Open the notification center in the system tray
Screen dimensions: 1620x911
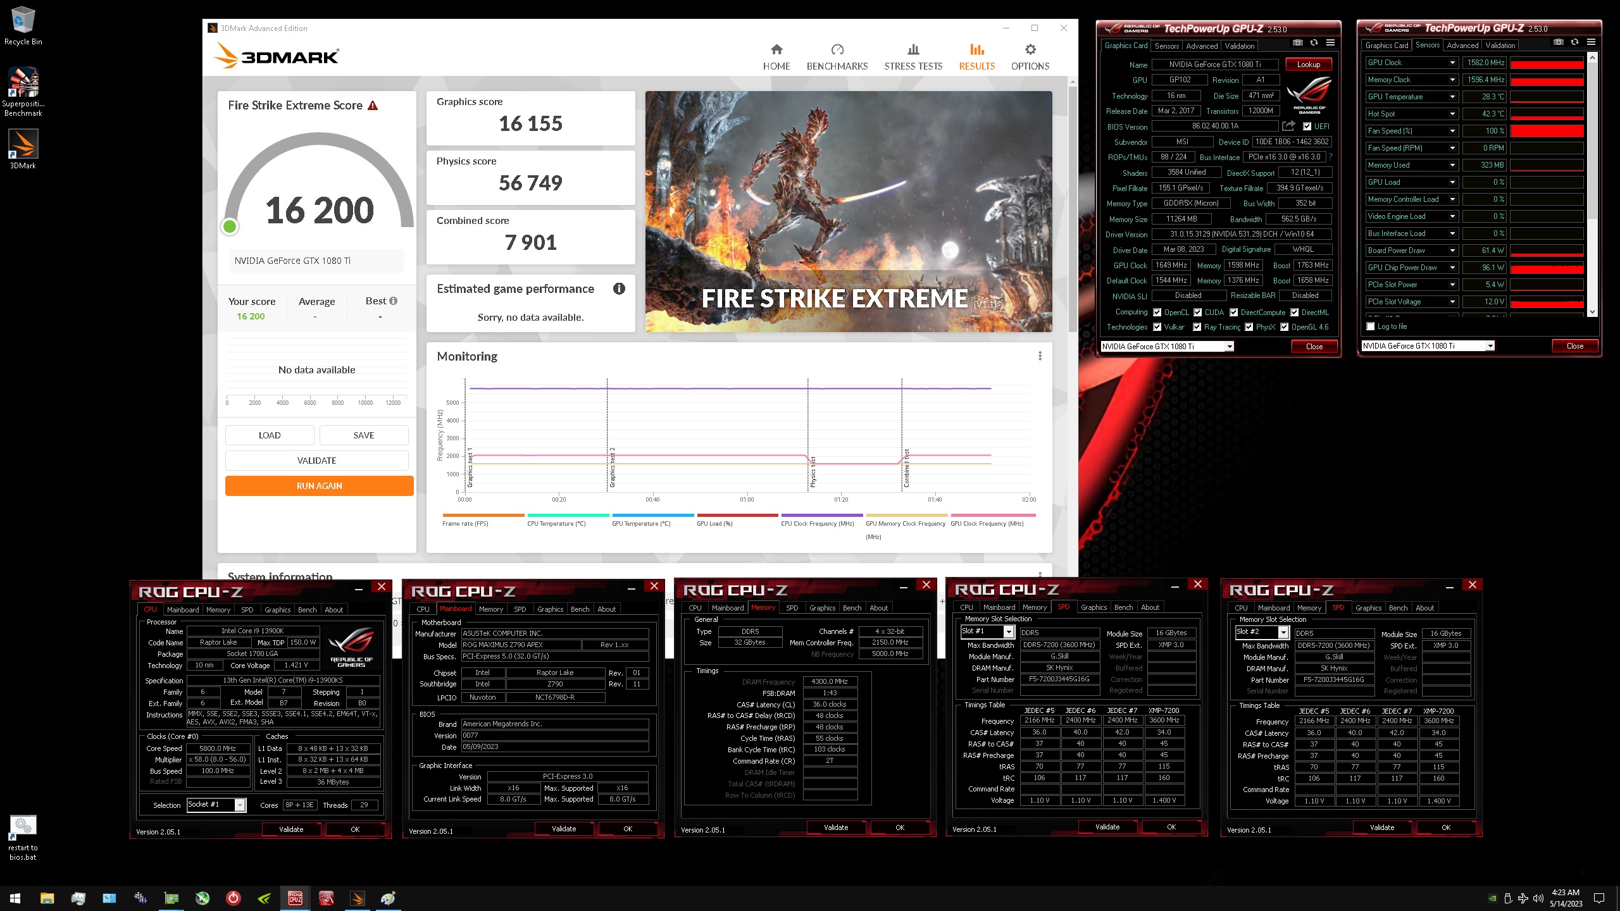1599,898
